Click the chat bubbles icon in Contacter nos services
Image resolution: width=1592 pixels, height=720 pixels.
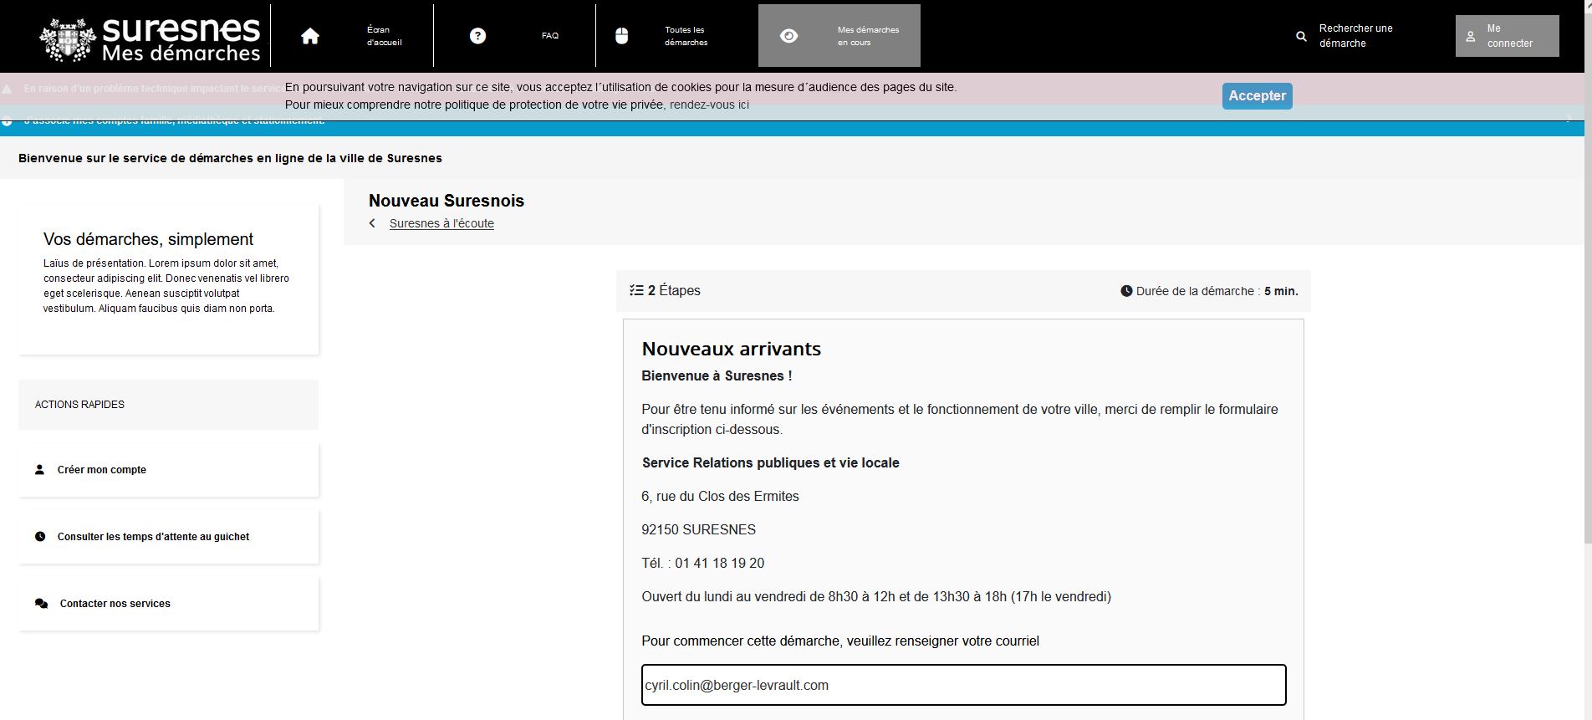(x=41, y=604)
